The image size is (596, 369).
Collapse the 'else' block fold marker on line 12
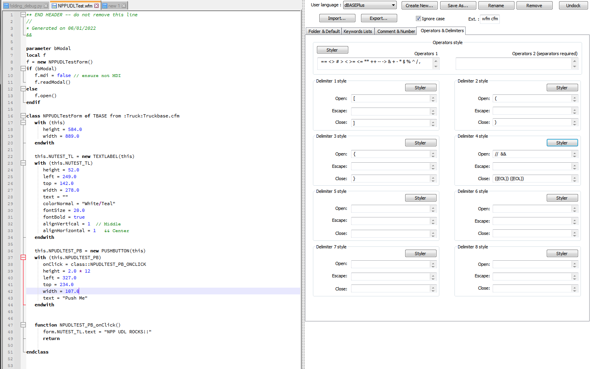(23, 89)
